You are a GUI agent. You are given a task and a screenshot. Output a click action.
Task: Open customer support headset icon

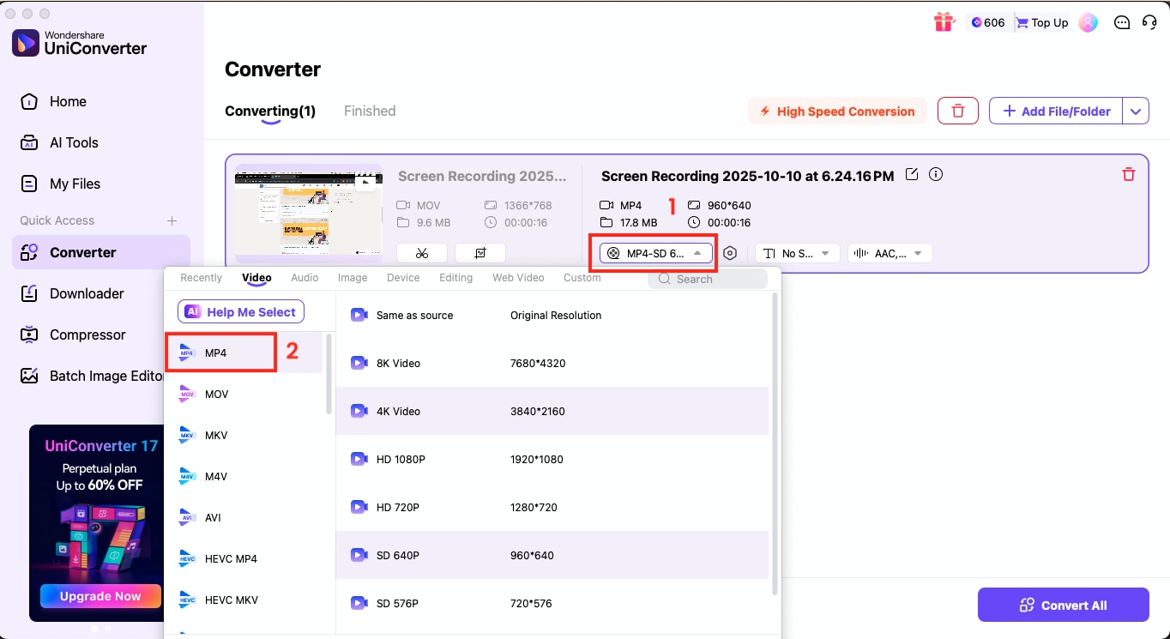[1149, 22]
